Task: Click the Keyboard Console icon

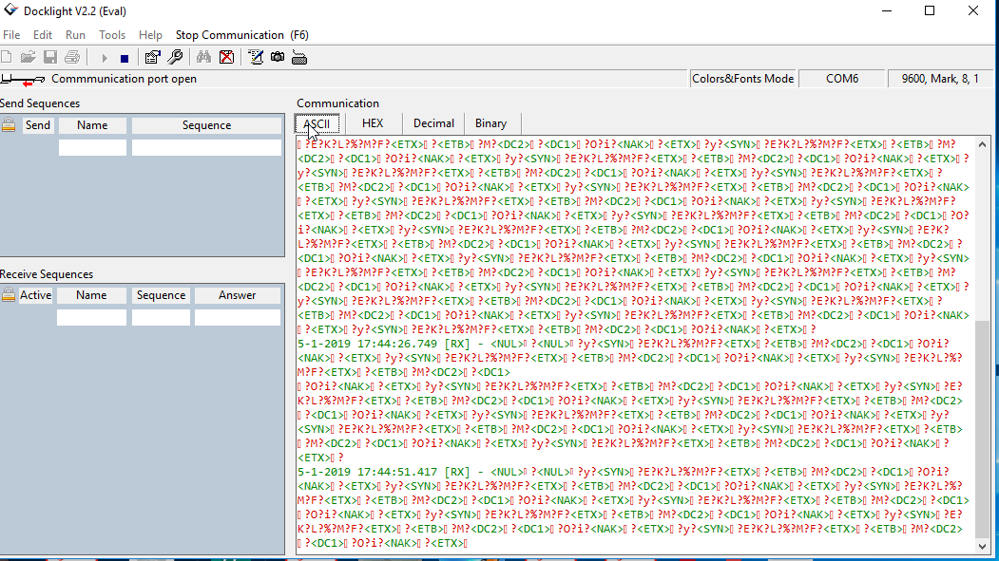Action: (x=299, y=58)
